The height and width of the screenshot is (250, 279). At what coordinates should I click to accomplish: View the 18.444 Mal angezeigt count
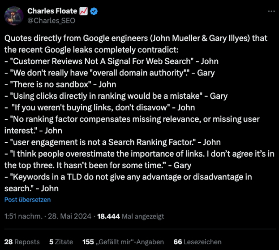pos(130,216)
